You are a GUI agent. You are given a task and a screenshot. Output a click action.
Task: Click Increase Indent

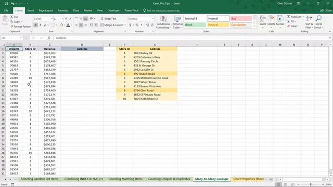pyautogui.click(x=96, y=25)
